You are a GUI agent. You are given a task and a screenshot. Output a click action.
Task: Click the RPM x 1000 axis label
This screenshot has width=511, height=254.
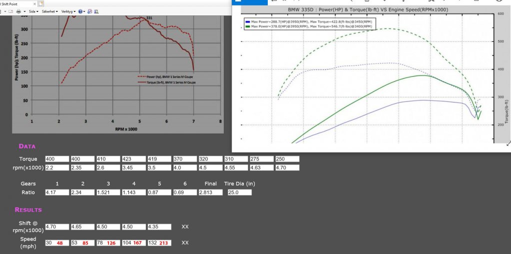tap(126, 129)
